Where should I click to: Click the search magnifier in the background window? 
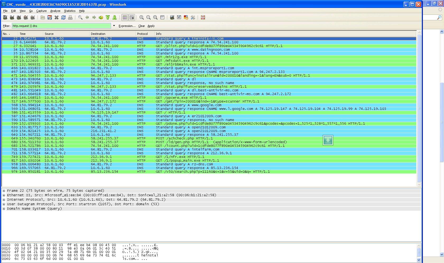(439, 17)
